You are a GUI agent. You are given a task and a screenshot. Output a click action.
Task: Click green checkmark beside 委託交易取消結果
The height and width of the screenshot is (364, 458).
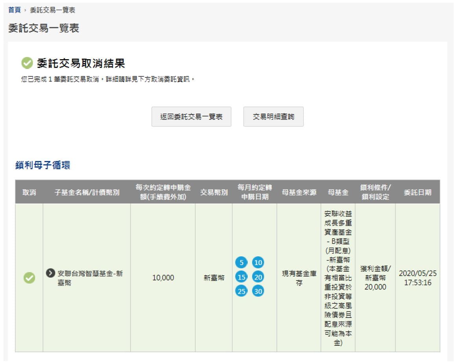(x=27, y=63)
